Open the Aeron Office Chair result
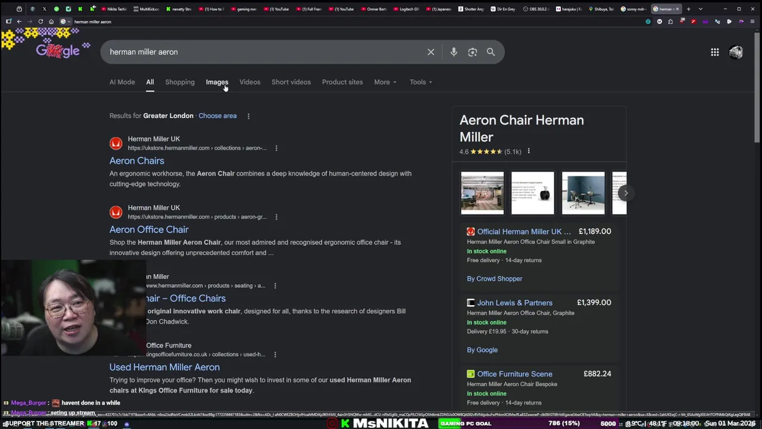Image resolution: width=762 pixels, height=429 pixels. point(149,229)
